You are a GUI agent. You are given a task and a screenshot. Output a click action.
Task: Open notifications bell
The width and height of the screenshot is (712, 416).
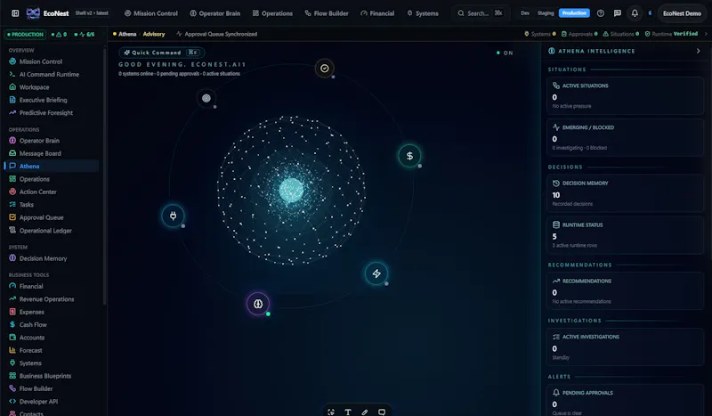click(x=635, y=13)
